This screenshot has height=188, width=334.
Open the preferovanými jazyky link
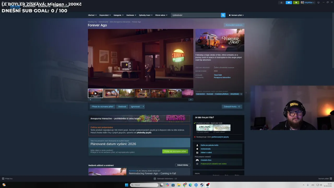pos(220,137)
